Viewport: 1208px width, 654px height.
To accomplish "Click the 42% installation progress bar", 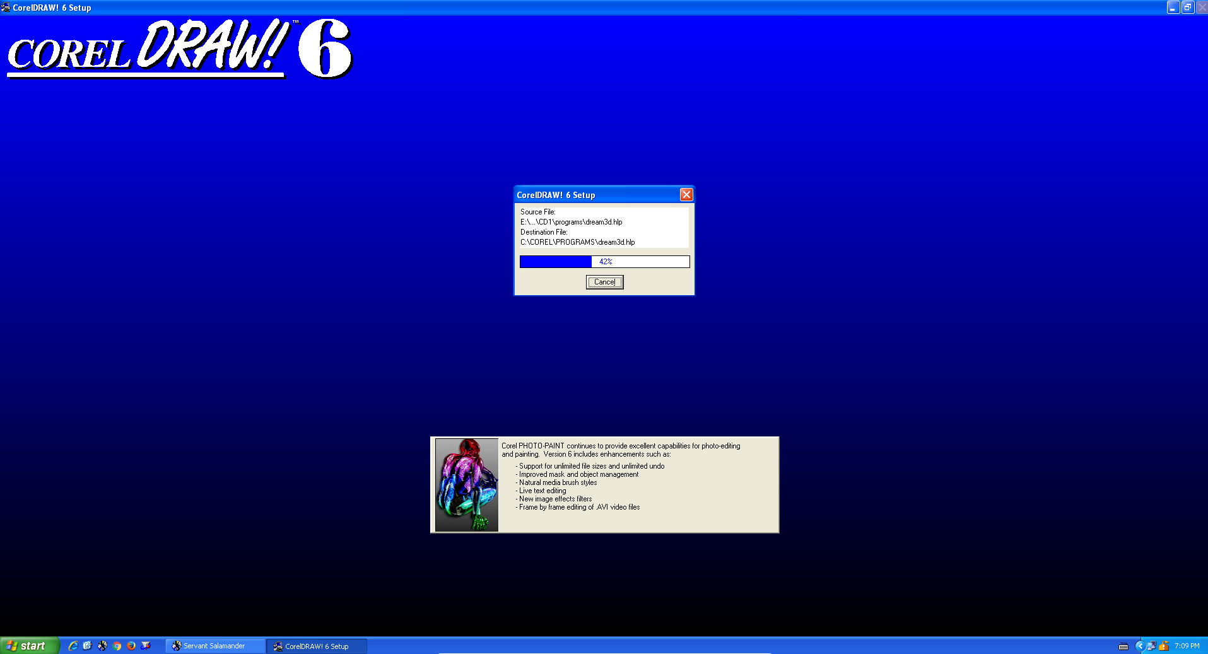I will (604, 262).
